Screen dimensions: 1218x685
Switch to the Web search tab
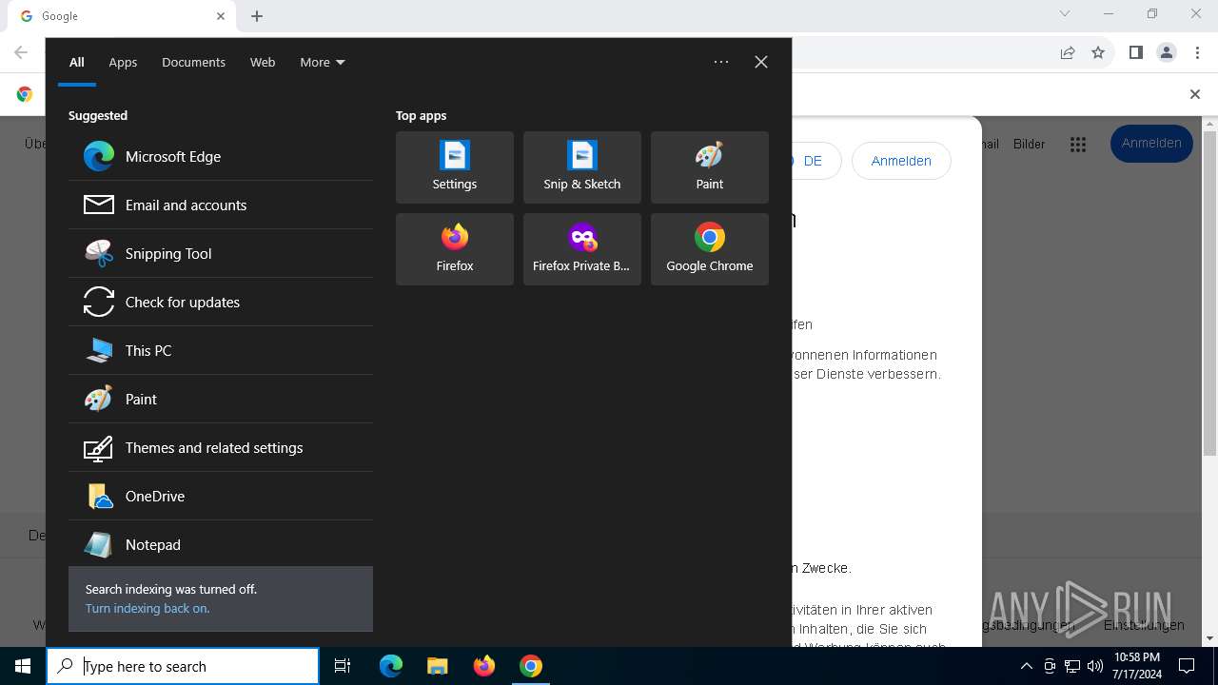(x=263, y=62)
